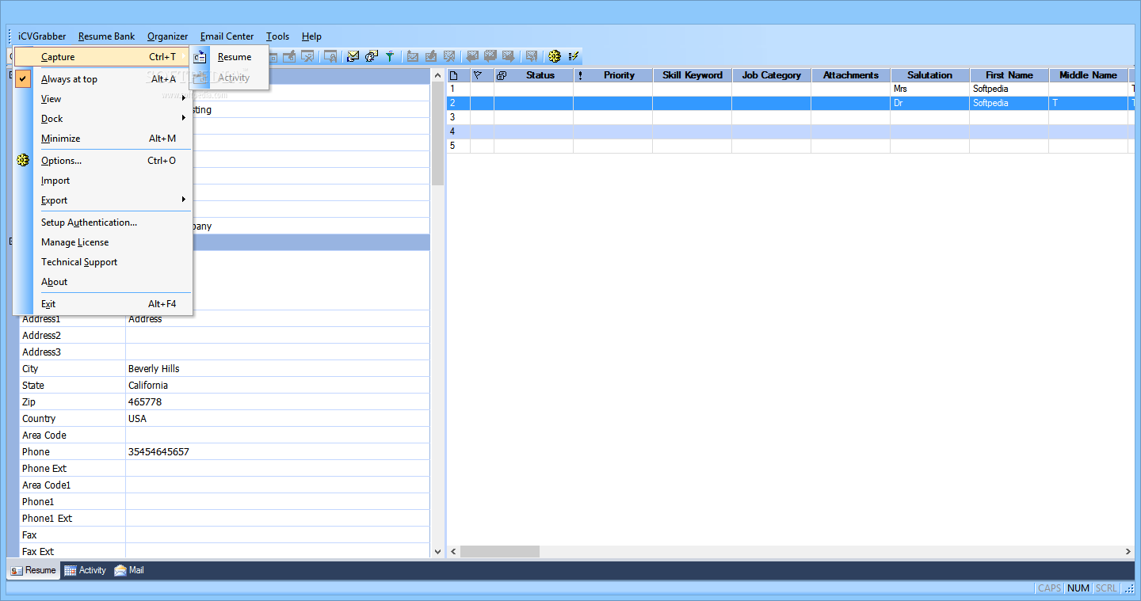Sort by the Attachments column header

click(x=851, y=75)
